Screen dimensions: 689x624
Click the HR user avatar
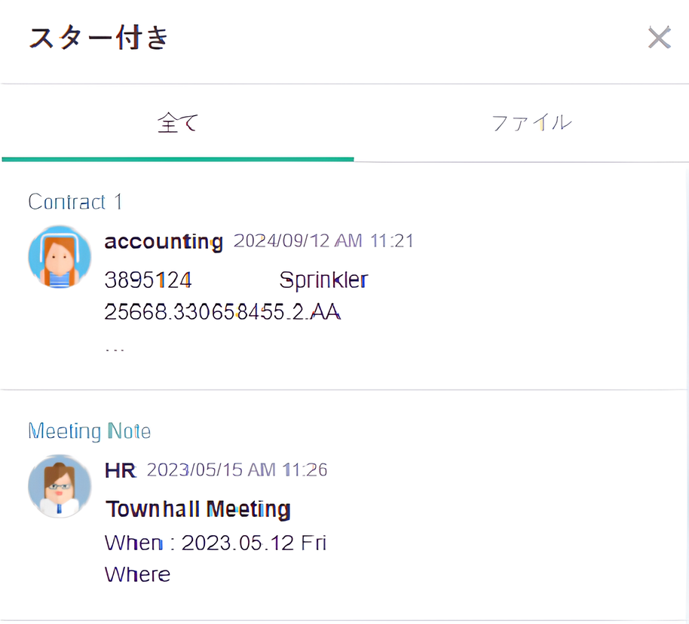tap(59, 485)
